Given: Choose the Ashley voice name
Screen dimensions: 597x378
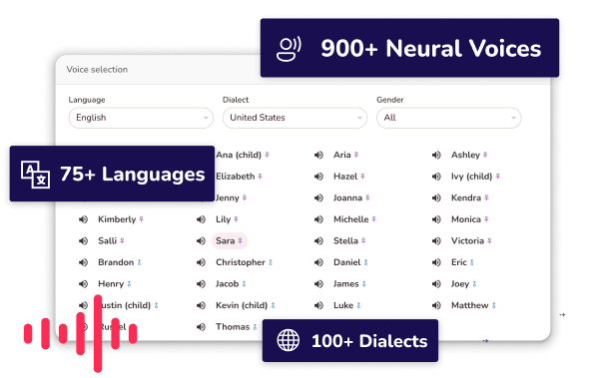Looking at the screenshot, I should 465,155.
